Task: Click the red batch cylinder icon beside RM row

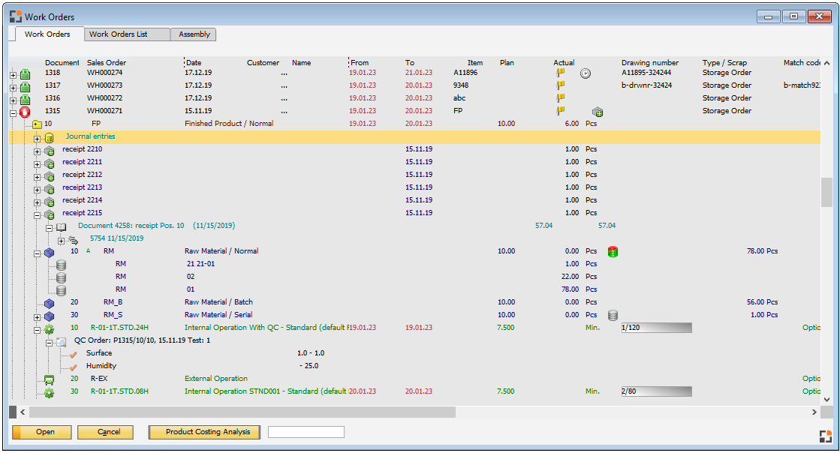Action: (x=613, y=252)
